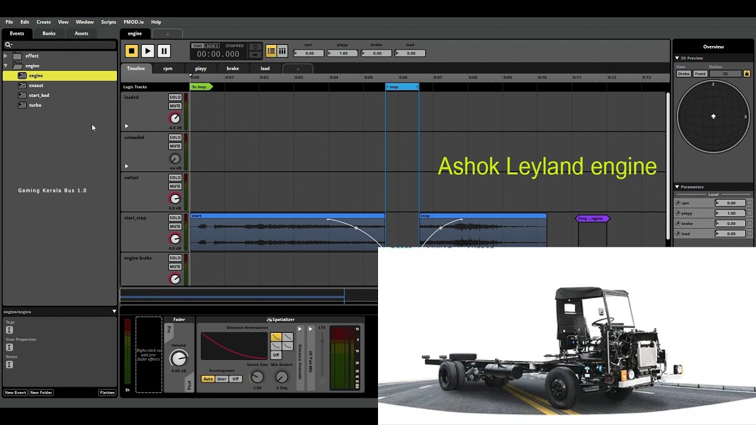Click the loaded track volume knob
Image resolution: width=756 pixels, height=425 pixels.
pos(175,119)
